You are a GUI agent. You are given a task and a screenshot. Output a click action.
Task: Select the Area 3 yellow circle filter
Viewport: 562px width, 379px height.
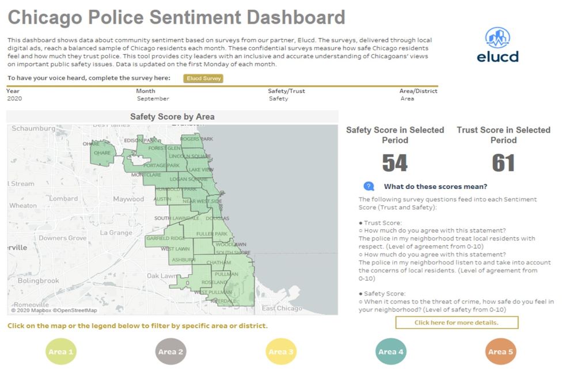pos(281,351)
